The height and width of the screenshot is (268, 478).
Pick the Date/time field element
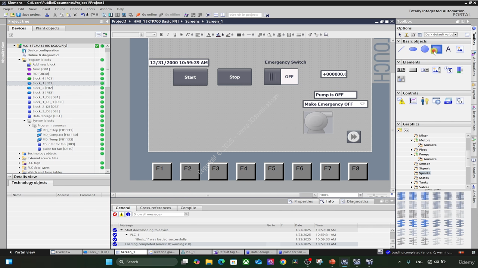[448, 70]
